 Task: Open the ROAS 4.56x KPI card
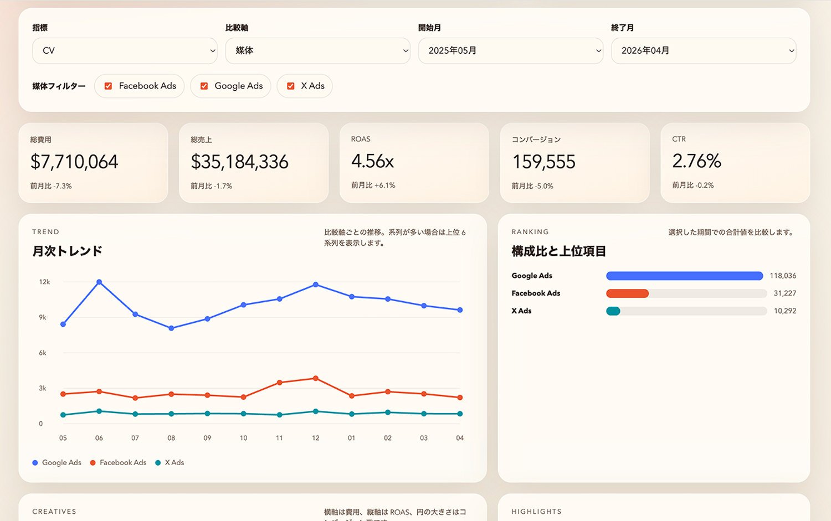[x=414, y=163]
